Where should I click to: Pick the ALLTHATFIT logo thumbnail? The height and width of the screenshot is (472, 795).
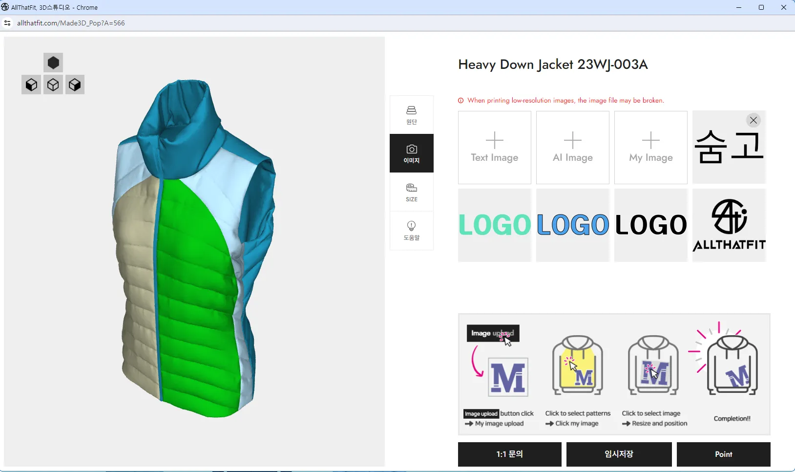point(729,225)
